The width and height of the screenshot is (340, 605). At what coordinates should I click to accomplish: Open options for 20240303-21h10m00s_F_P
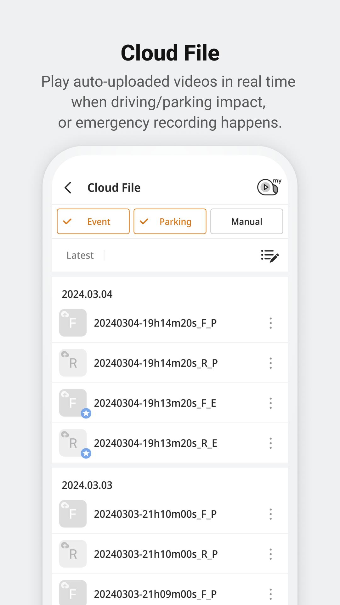coord(270,514)
